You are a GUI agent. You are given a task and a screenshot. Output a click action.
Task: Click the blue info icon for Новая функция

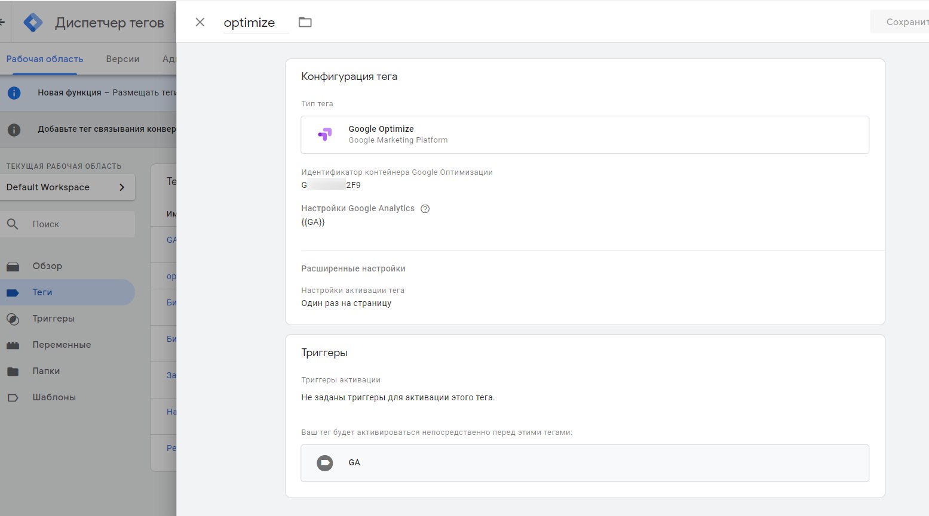(14, 93)
